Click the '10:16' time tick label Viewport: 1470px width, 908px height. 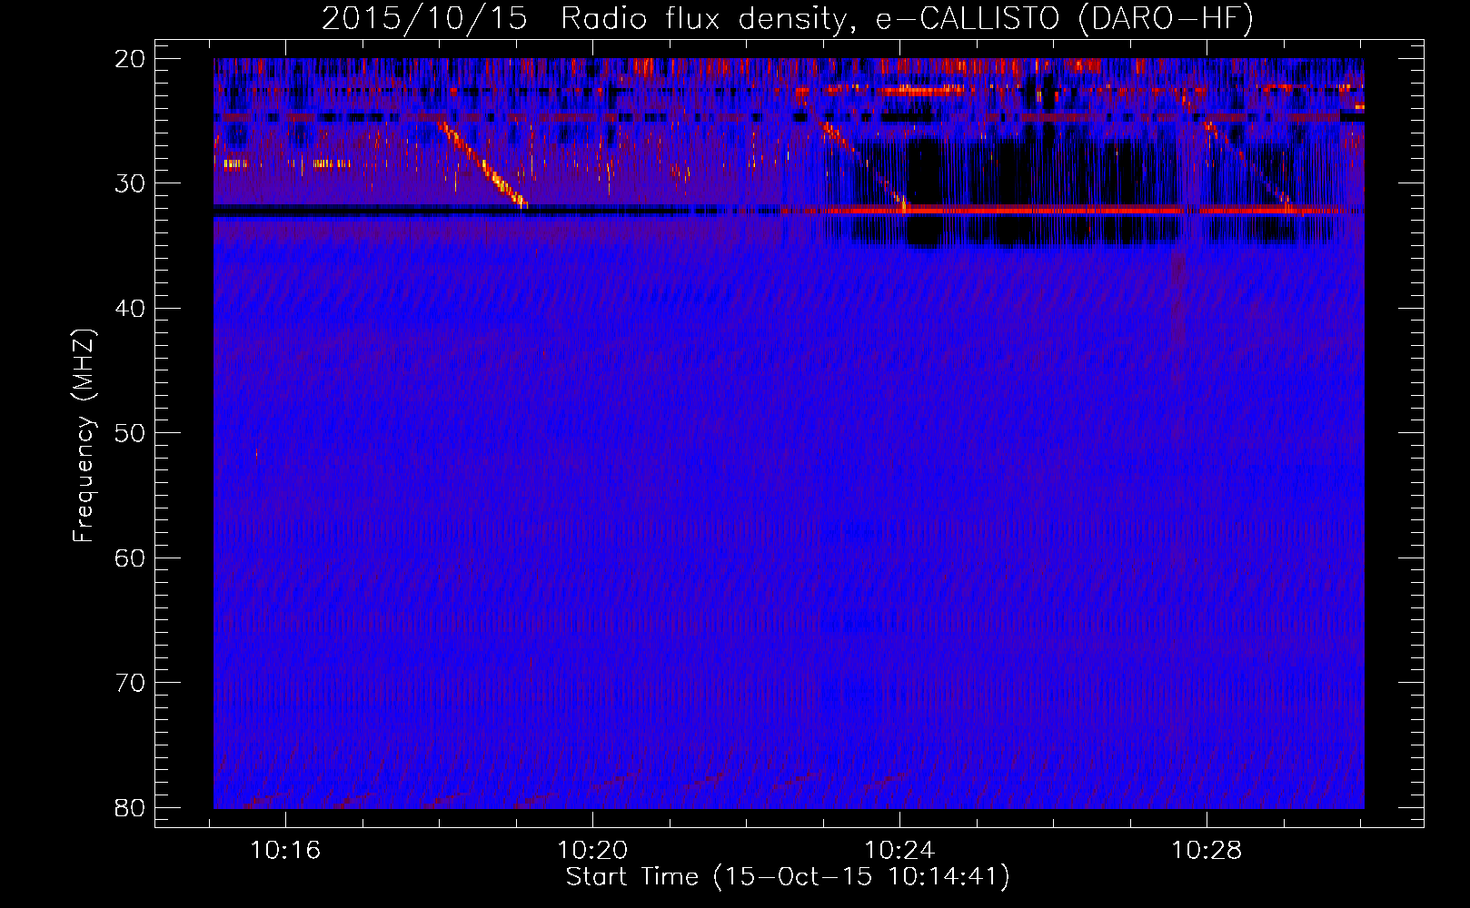pos(285,851)
